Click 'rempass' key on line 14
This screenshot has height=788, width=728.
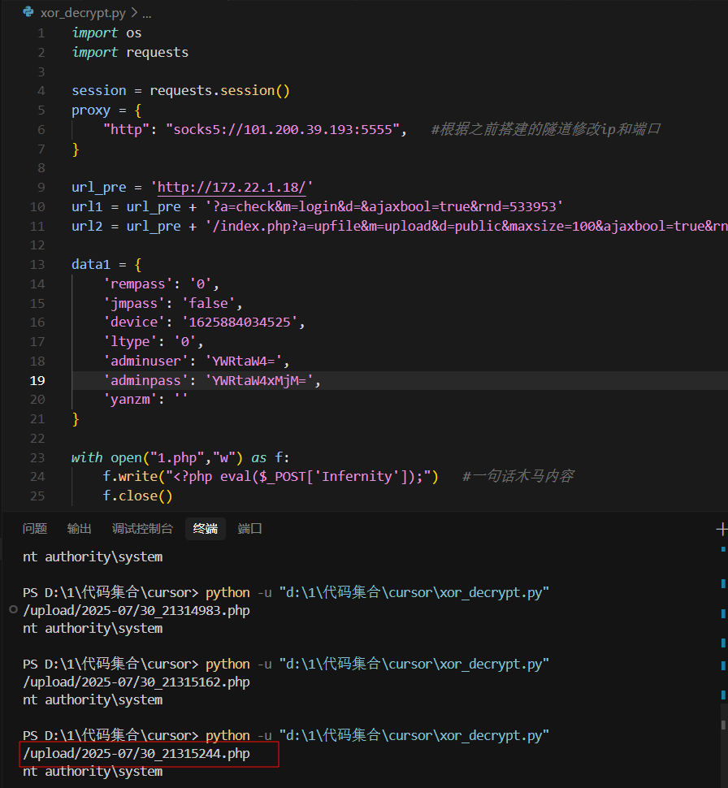pos(138,284)
